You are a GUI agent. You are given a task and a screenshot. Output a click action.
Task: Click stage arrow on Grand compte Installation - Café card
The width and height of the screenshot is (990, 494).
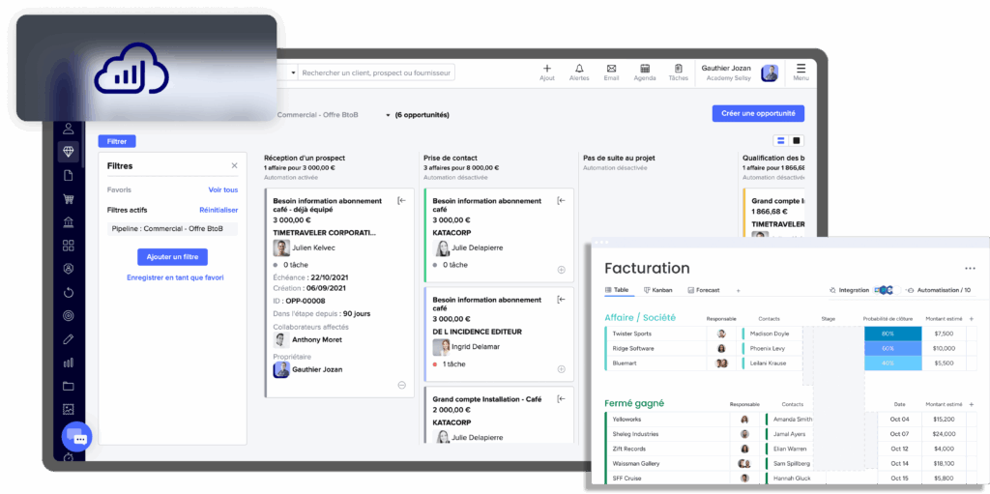tap(562, 399)
